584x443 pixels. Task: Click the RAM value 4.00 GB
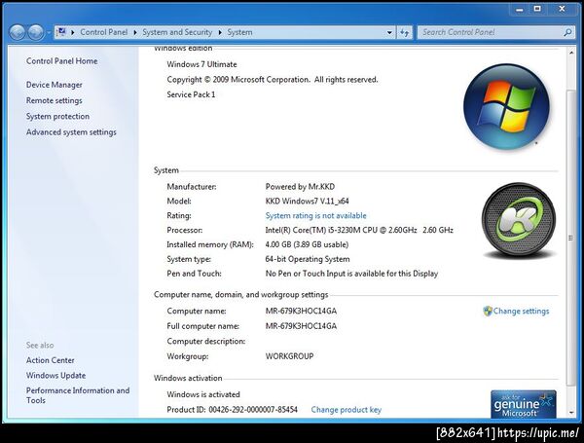pyautogui.click(x=307, y=244)
